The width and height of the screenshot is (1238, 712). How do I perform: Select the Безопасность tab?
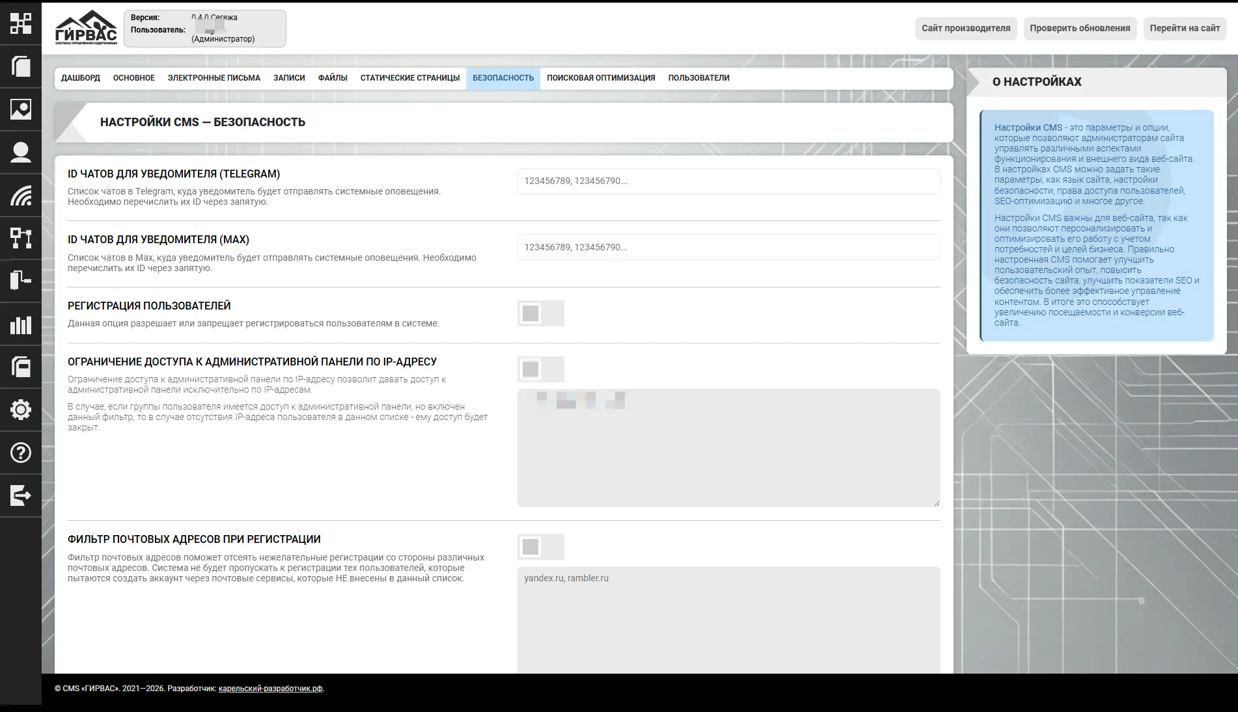(503, 78)
